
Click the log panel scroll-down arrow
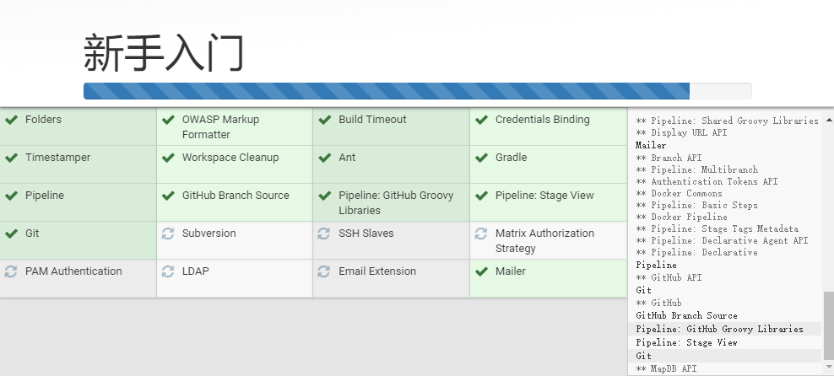tap(829, 368)
